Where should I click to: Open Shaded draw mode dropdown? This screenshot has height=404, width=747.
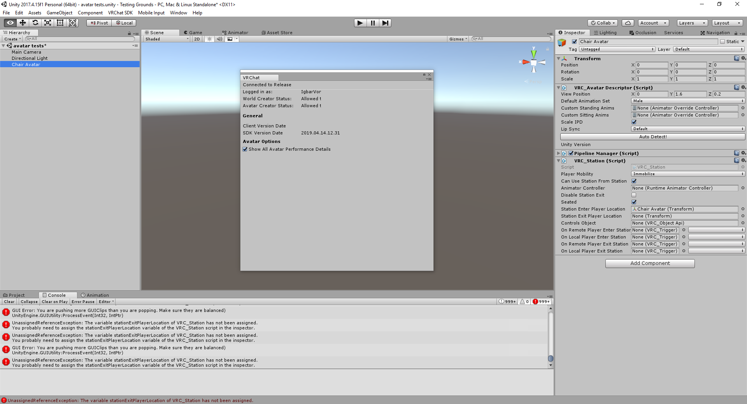point(167,39)
